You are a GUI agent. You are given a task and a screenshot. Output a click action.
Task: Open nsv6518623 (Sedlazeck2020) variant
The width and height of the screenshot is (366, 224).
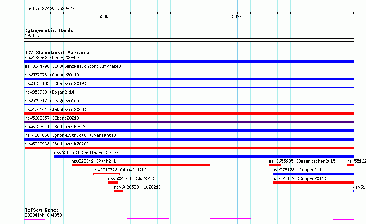click(x=86, y=152)
